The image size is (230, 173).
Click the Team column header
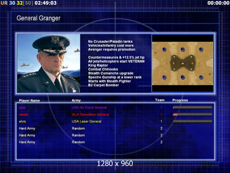click(x=160, y=100)
